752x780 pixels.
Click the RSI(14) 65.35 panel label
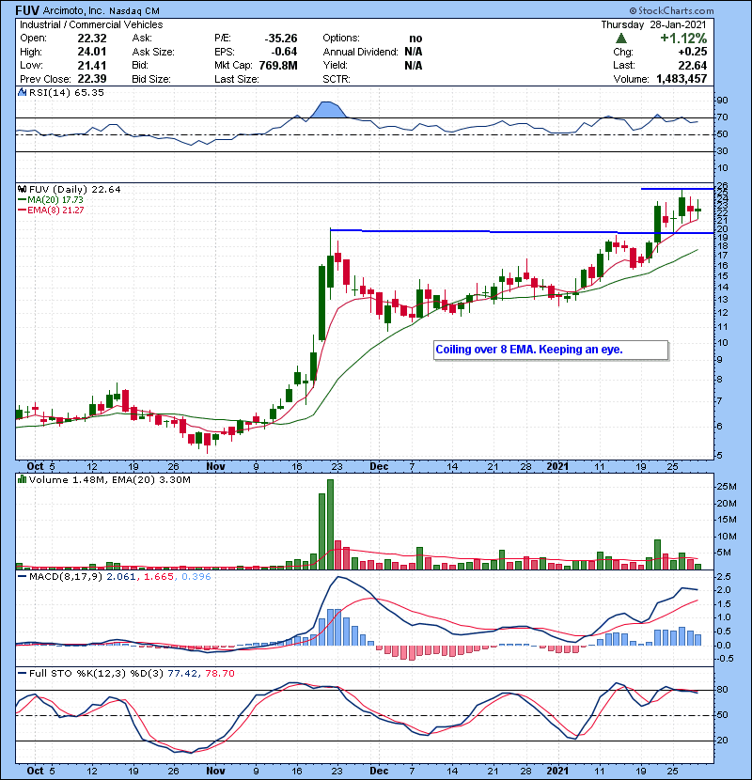[66, 92]
